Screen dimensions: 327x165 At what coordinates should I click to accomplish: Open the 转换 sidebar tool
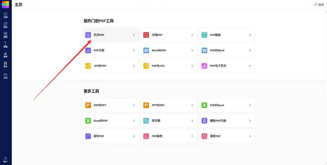pos(5,25)
